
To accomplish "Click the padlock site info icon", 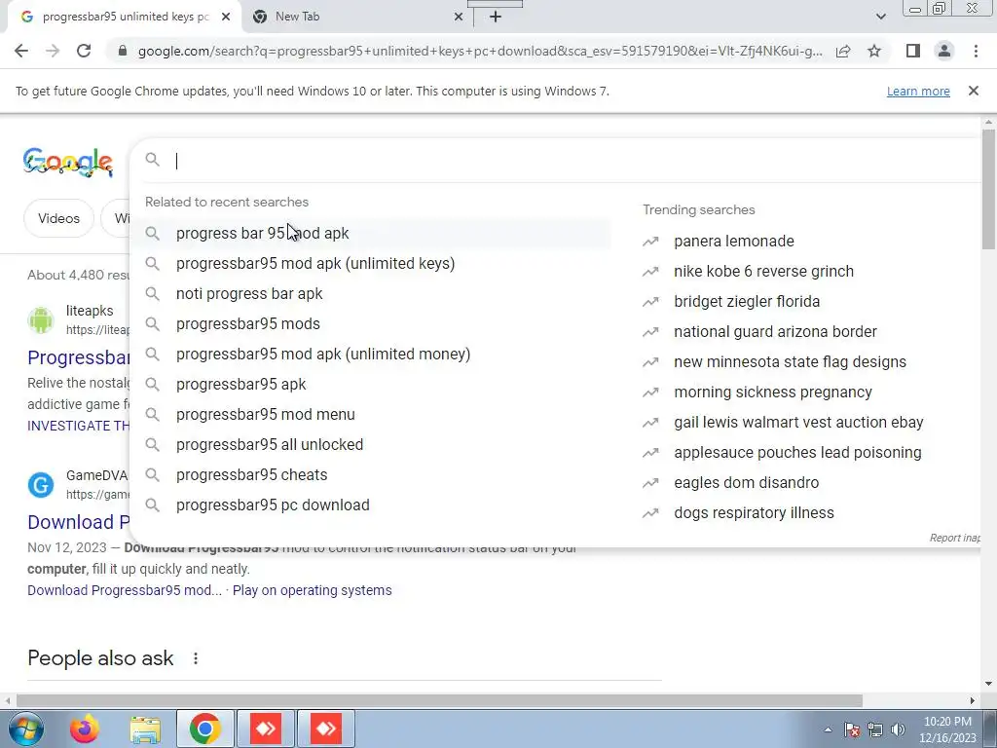I will point(123,51).
